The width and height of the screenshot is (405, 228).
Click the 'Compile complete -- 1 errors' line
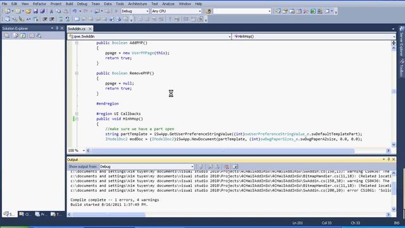(x=115, y=200)
